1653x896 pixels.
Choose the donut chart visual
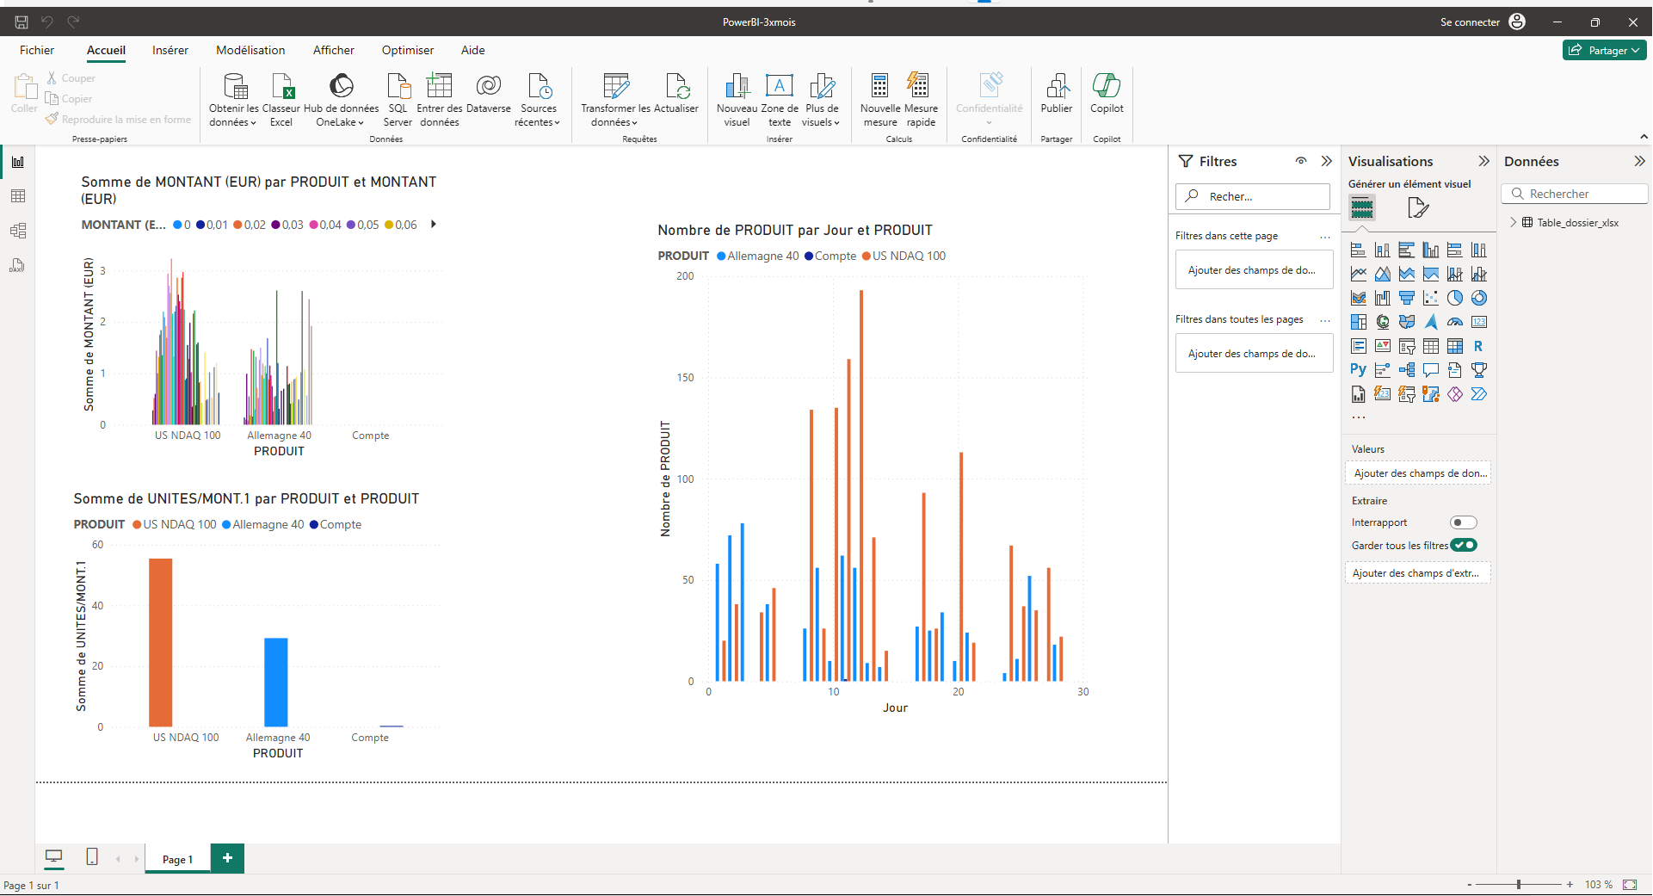pyautogui.click(x=1478, y=298)
